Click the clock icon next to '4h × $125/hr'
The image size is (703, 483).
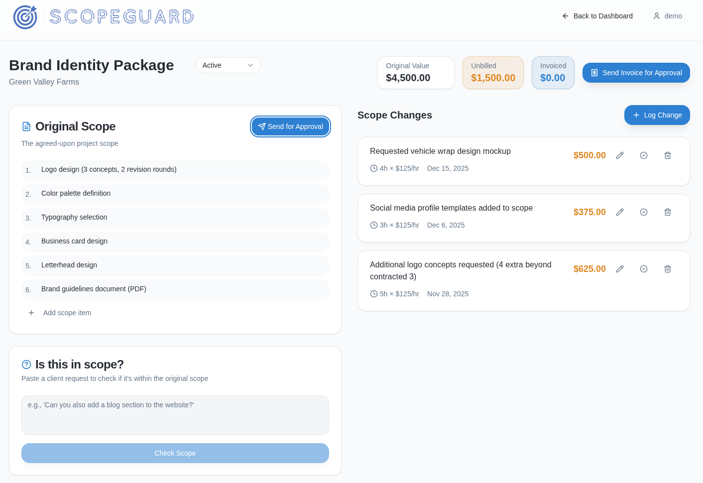point(374,168)
